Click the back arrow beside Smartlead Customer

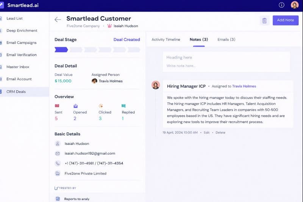pyautogui.click(x=58, y=20)
